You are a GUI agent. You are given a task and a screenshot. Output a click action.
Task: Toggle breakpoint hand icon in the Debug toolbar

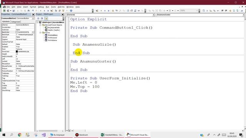[x=113, y=11]
